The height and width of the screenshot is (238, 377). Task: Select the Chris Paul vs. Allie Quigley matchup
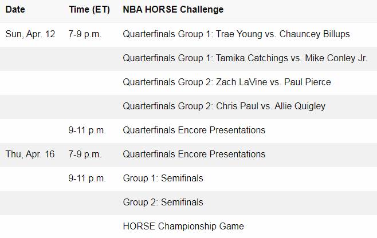(271, 106)
